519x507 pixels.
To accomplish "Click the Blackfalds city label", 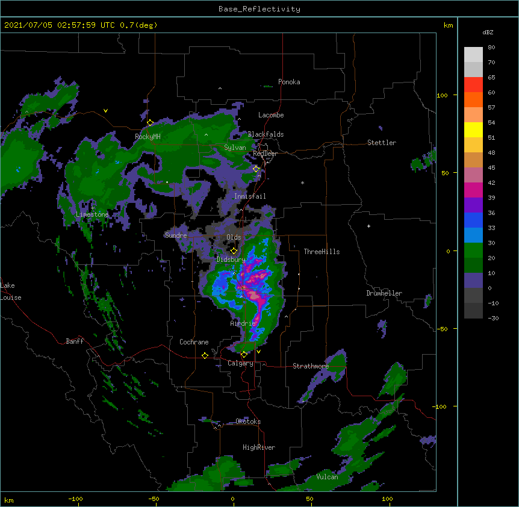I will (x=266, y=134).
